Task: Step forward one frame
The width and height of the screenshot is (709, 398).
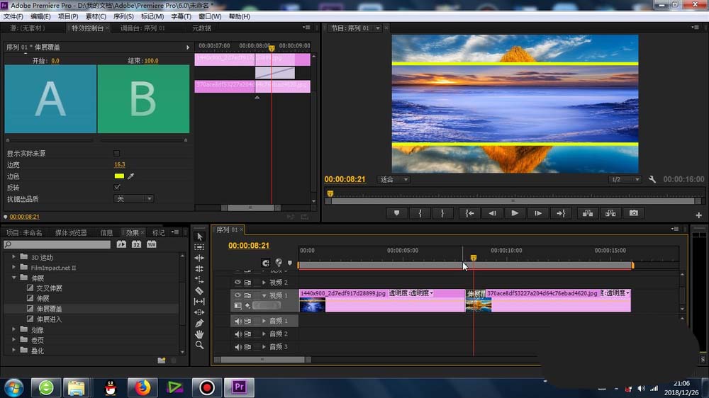Action: tap(537, 213)
